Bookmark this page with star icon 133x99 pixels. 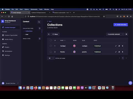[104, 16]
